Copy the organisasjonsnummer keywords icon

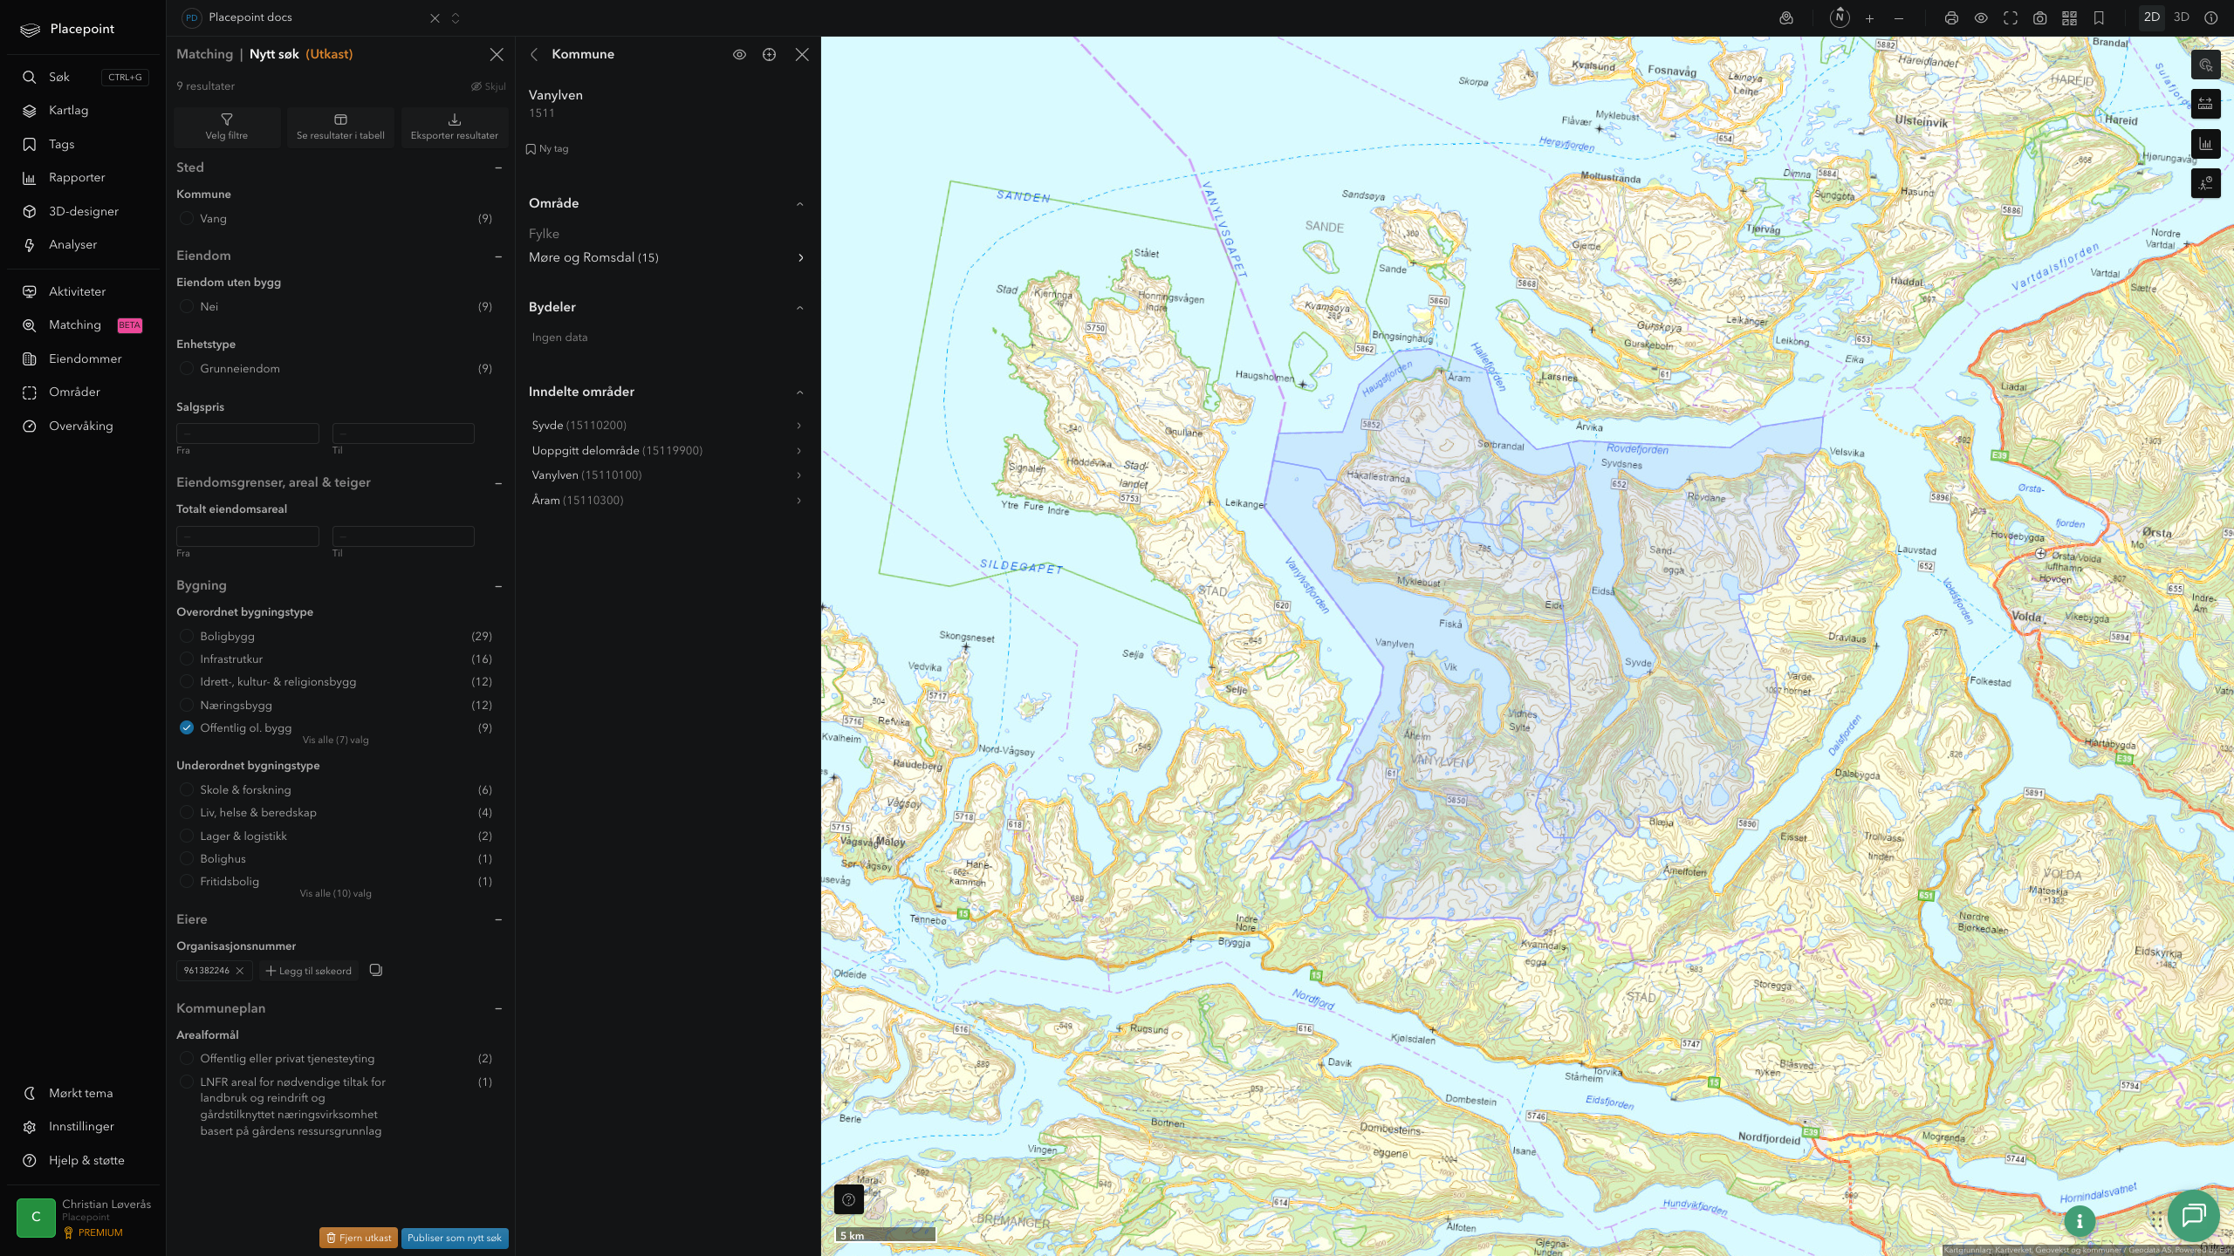(x=375, y=970)
